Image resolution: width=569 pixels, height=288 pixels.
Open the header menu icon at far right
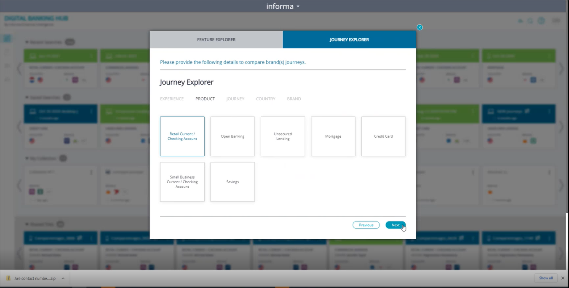tap(556, 21)
